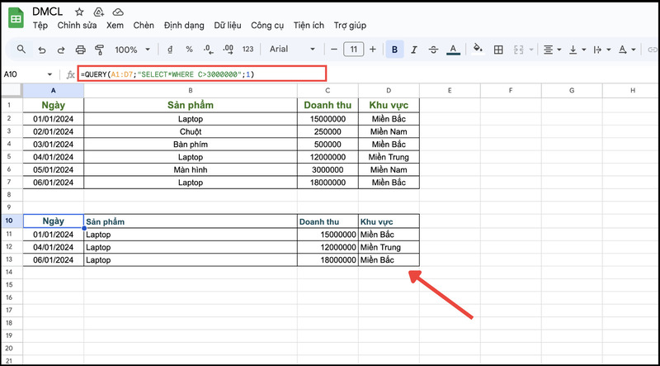Open the borders tool

tap(498, 50)
